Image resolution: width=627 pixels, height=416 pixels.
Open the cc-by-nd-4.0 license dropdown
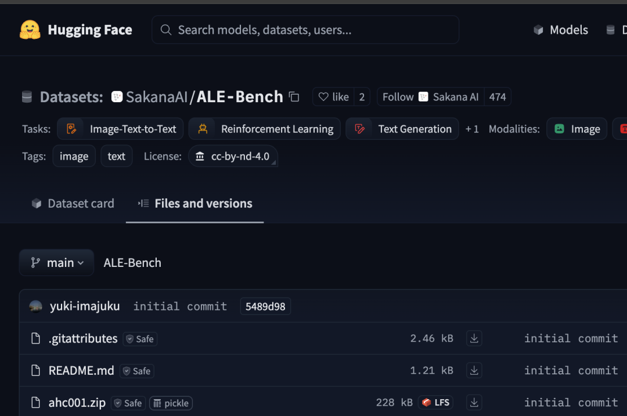(233, 156)
